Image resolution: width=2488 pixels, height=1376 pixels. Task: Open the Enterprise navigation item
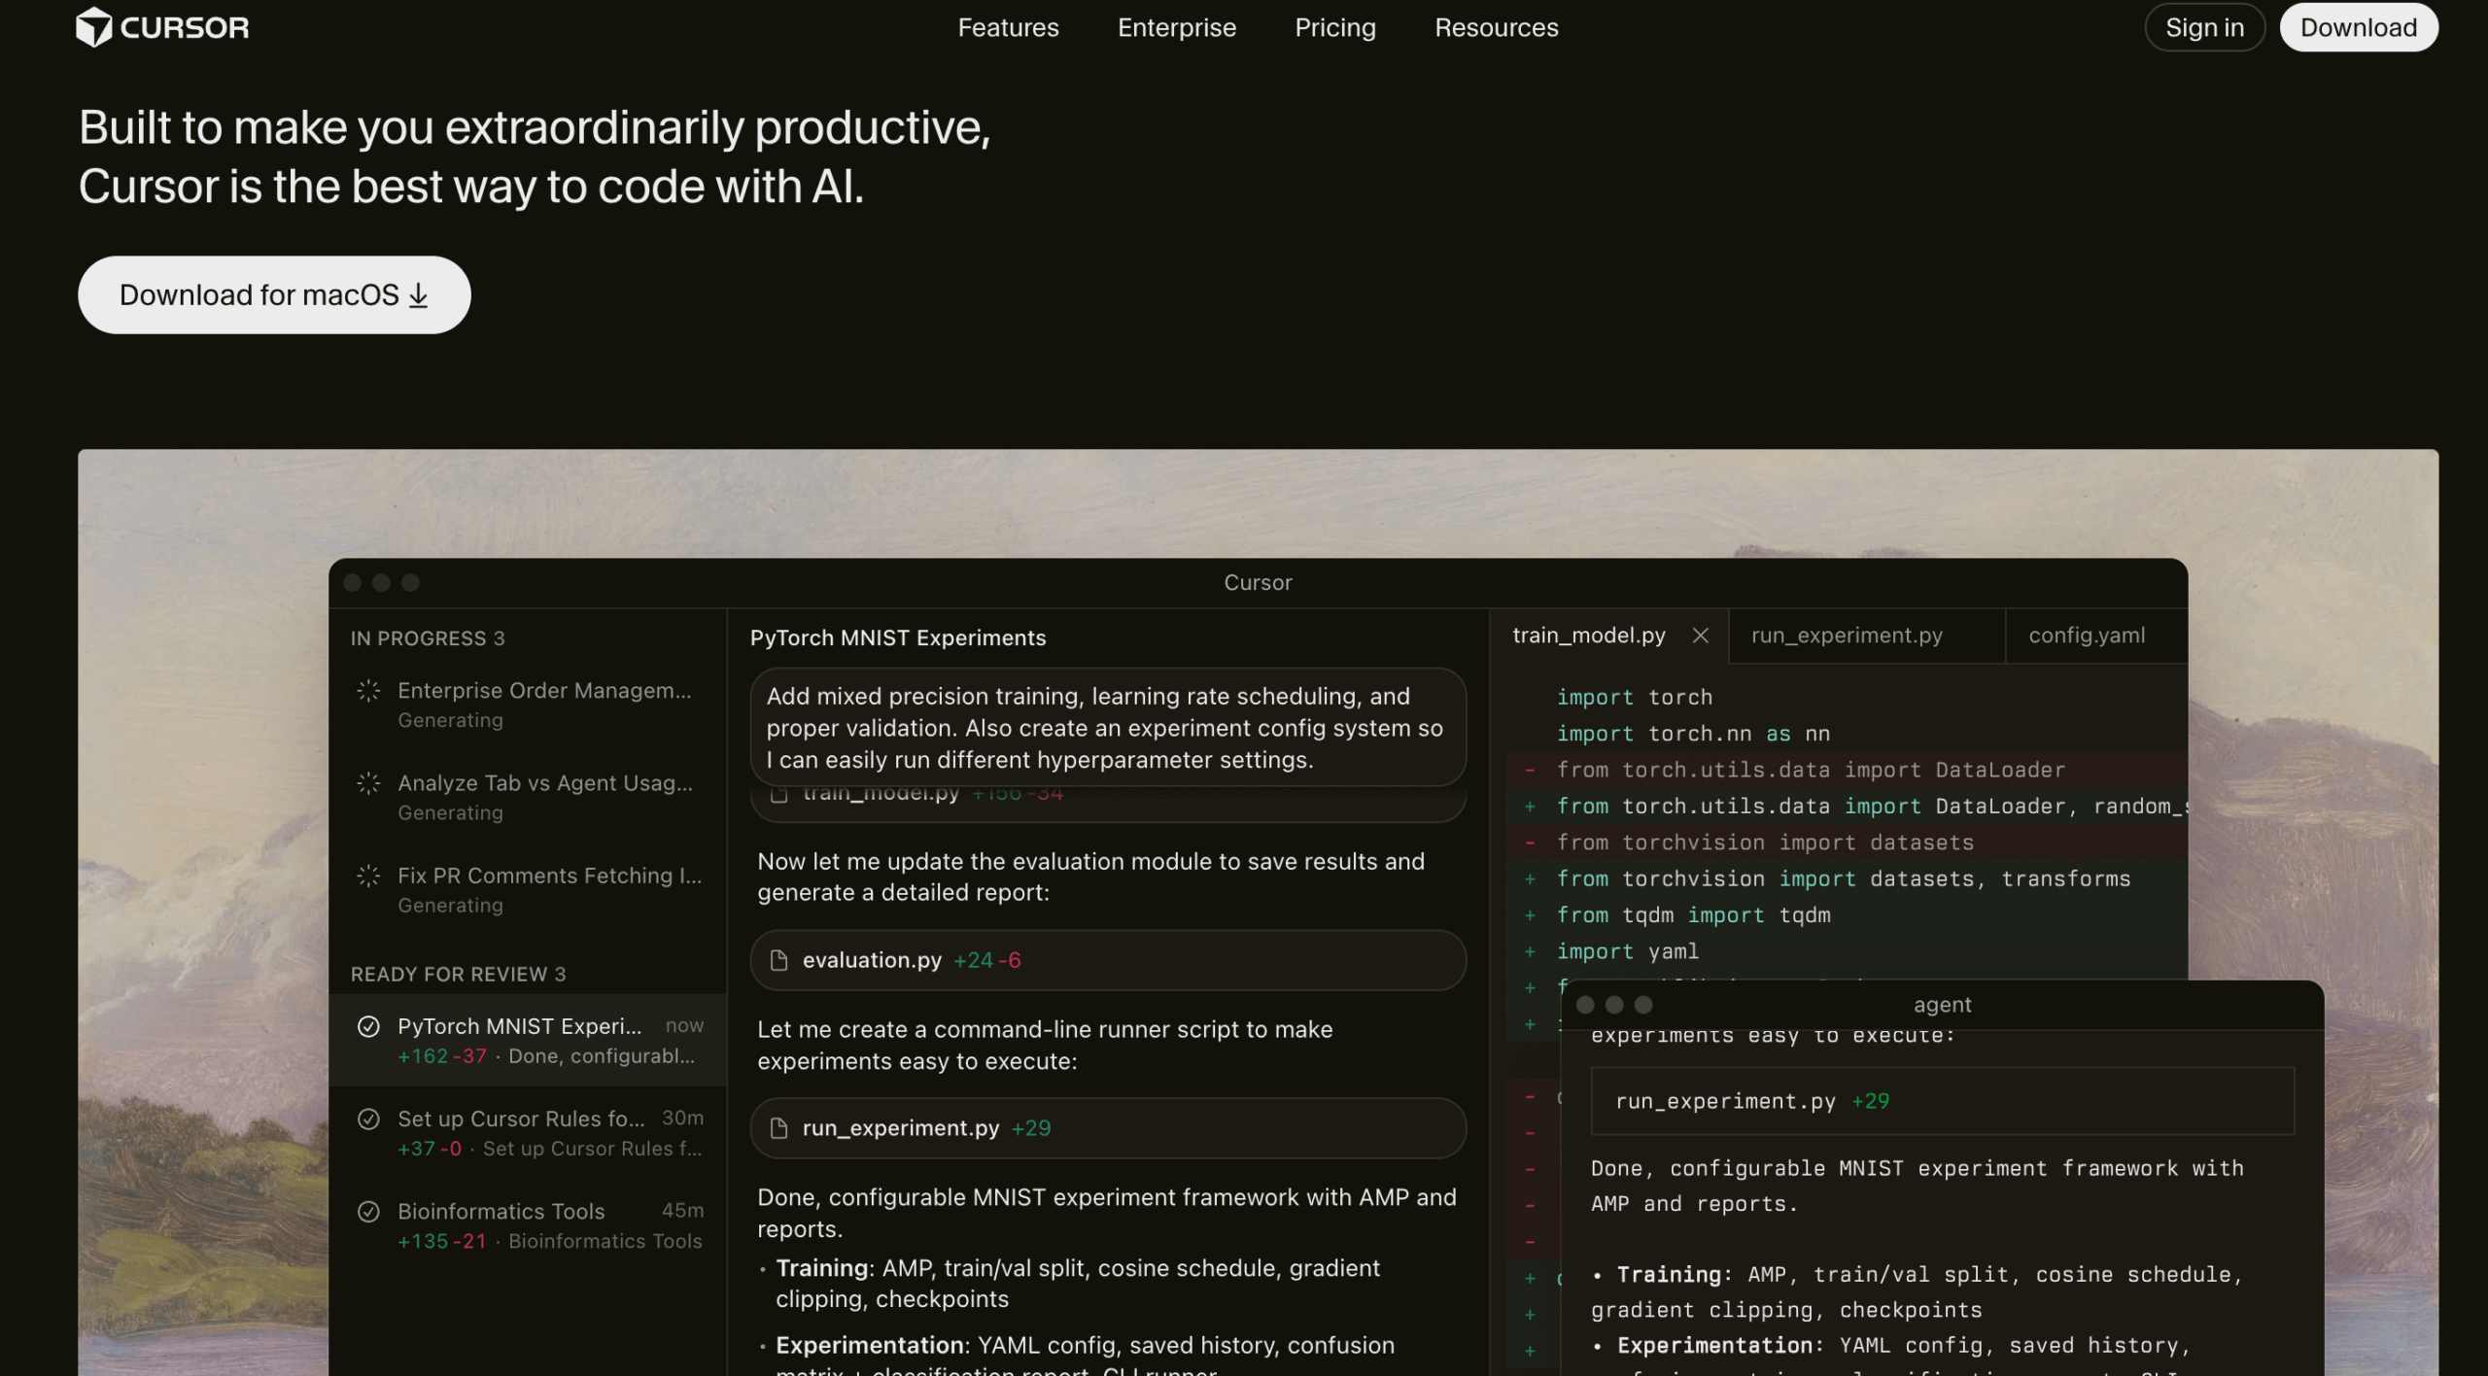[x=1176, y=27]
